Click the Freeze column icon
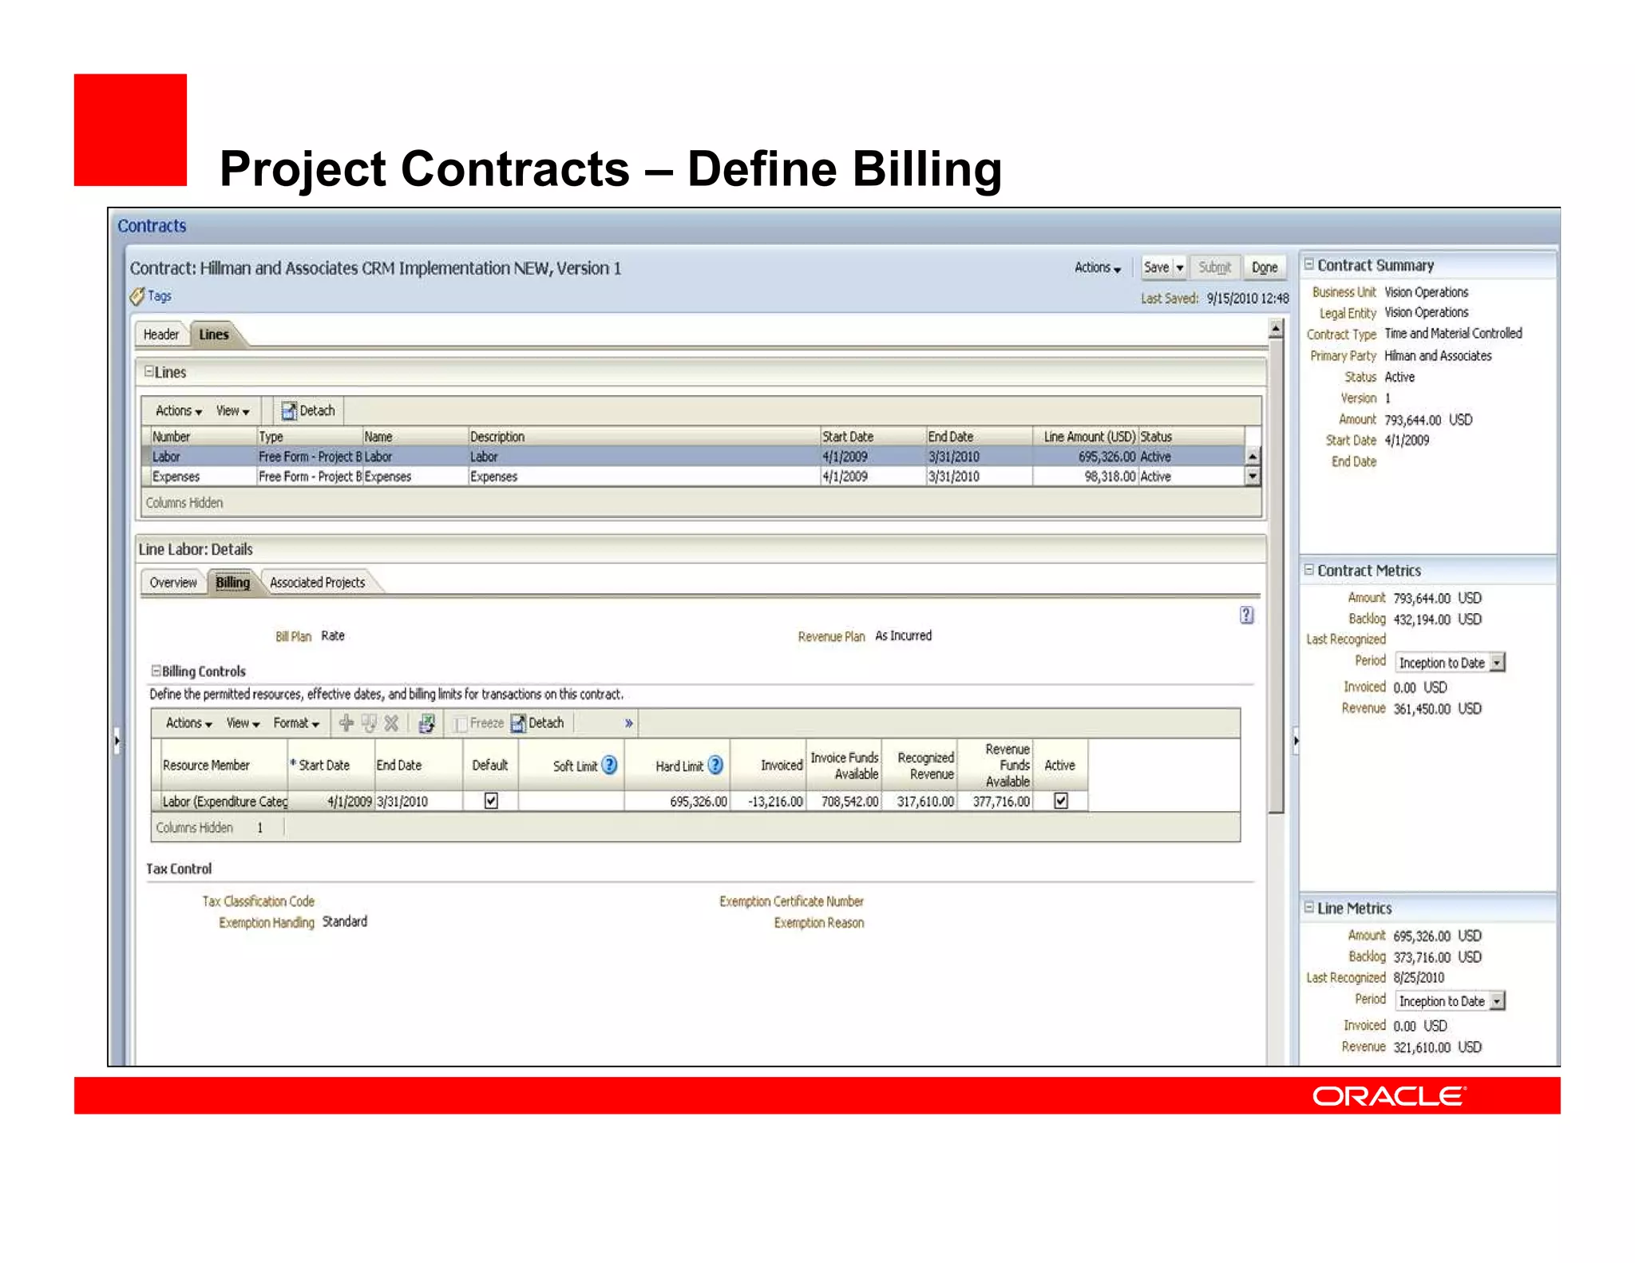Viewport: 1635px width, 1263px height. (460, 723)
